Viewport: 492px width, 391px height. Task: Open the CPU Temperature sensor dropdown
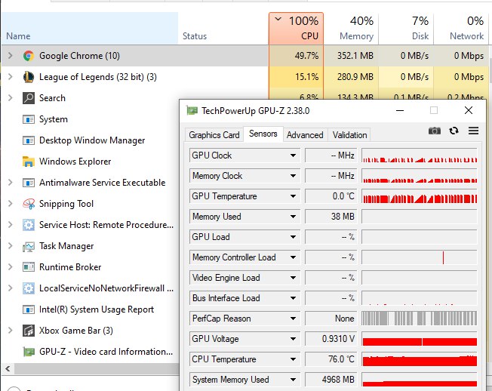tap(293, 359)
